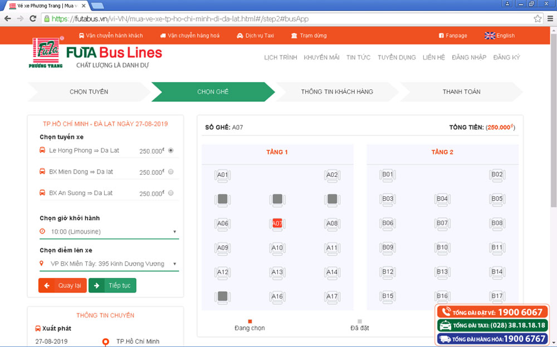Viewport: 557px width, 347px height.
Task: Click ticket hotline 1900 6067 banner
Action: click(x=493, y=312)
